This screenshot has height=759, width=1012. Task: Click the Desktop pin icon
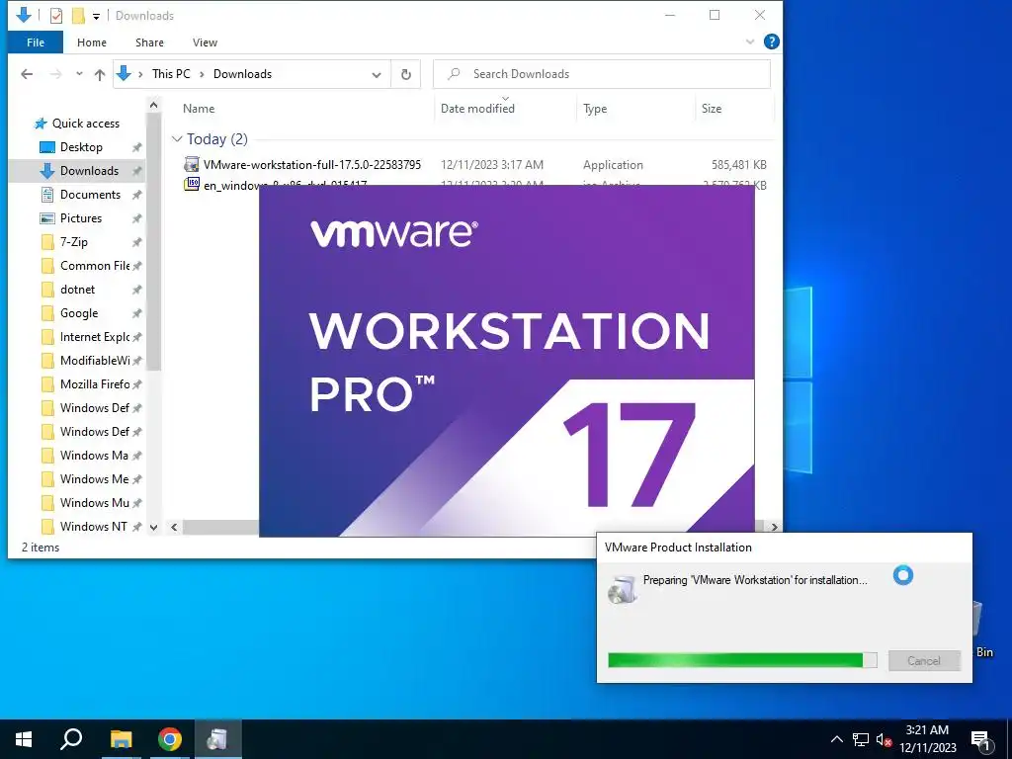coord(136,148)
